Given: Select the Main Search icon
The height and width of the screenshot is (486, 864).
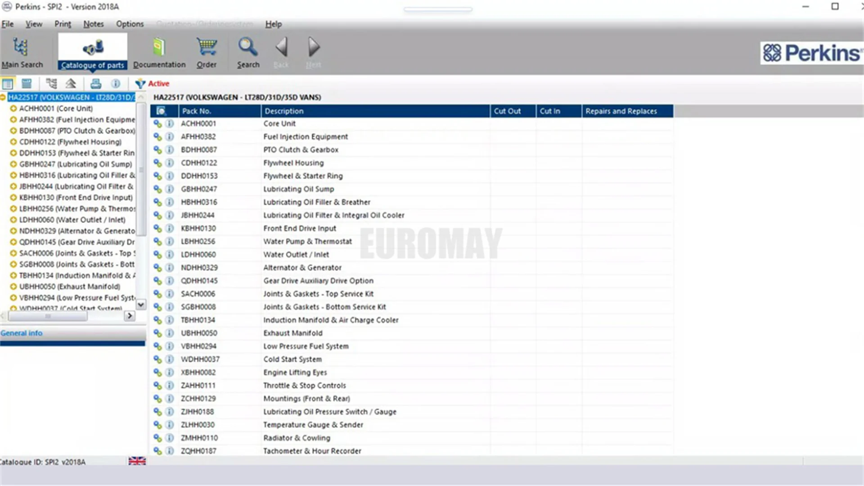Looking at the screenshot, I should click(x=21, y=51).
